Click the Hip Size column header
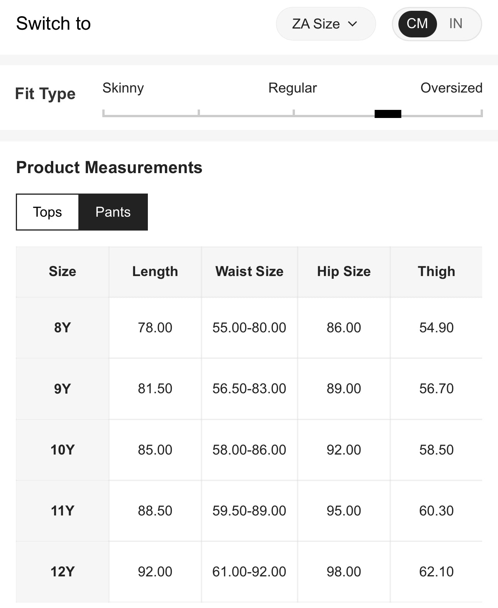Viewport: 498px width, 608px height. pos(344,271)
